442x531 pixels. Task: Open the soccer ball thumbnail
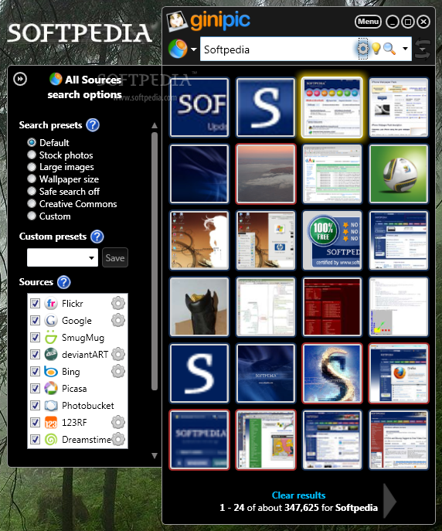coord(399,174)
